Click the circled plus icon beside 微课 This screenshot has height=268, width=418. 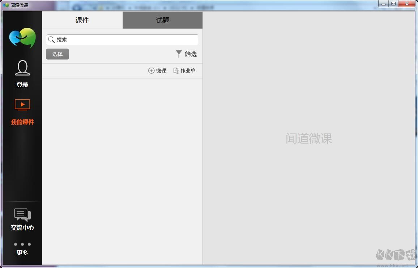point(151,71)
